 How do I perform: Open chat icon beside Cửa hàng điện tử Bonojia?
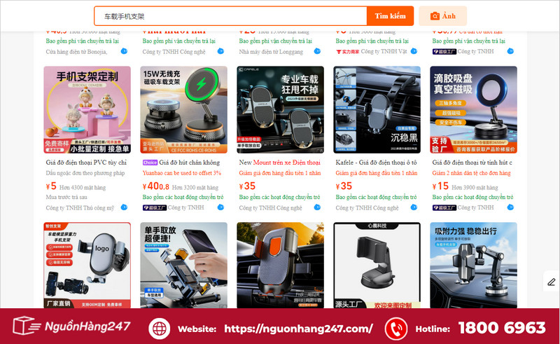pos(124,51)
